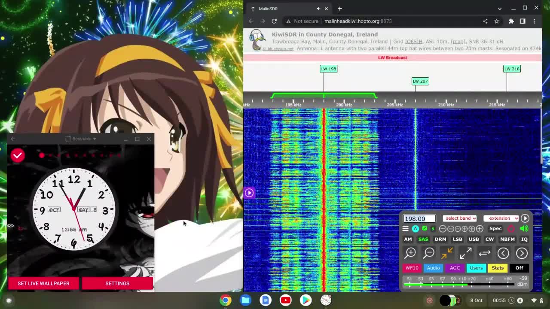
Task: Click the purple play button on waterfall edge
Action: [249, 193]
